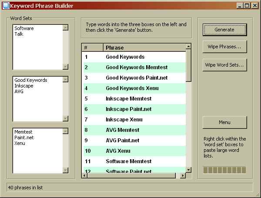The image size is (261, 198).
Task: Click the word 'Talk' in first word set
Action: pos(19,34)
